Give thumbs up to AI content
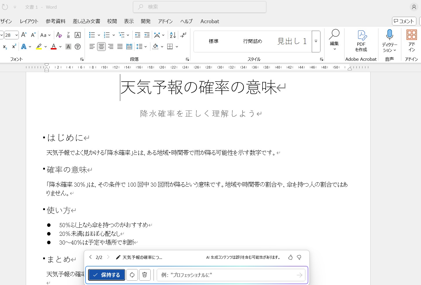Viewport: 421px width, 285px height. [290, 257]
